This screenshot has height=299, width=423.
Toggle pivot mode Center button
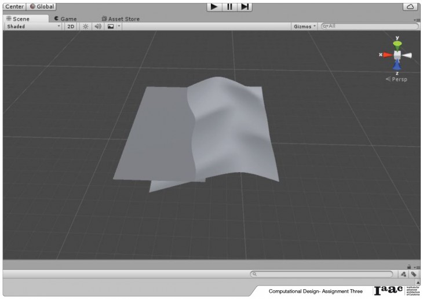pos(14,6)
